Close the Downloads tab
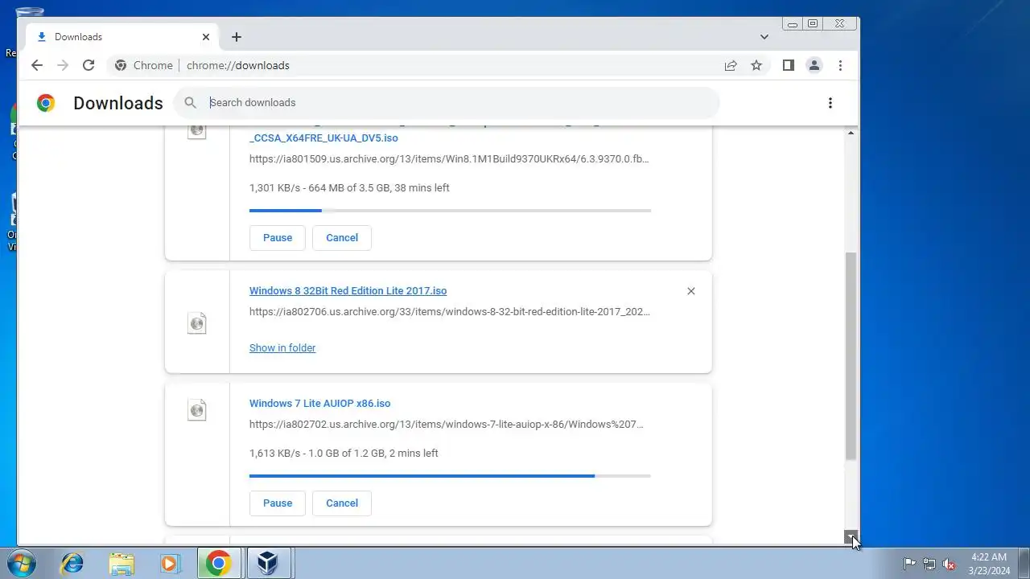1030x579 pixels. coord(206,37)
